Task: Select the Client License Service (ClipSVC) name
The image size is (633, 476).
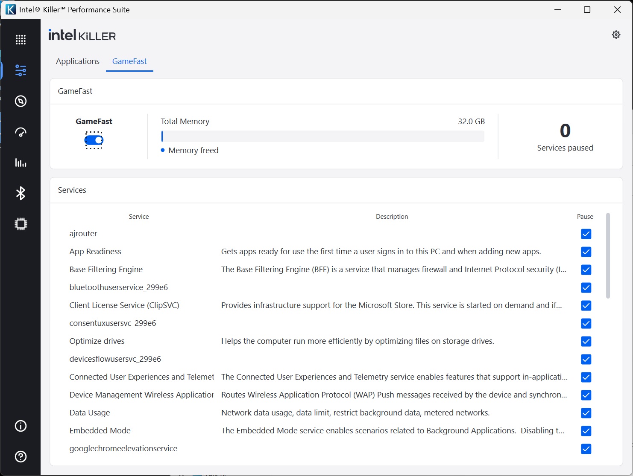Action: click(124, 305)
